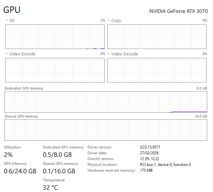213x192 pixels.
Task: Select the 0.6/24.0 GB GPU Memory value
Action: click(x=20, y=171)
